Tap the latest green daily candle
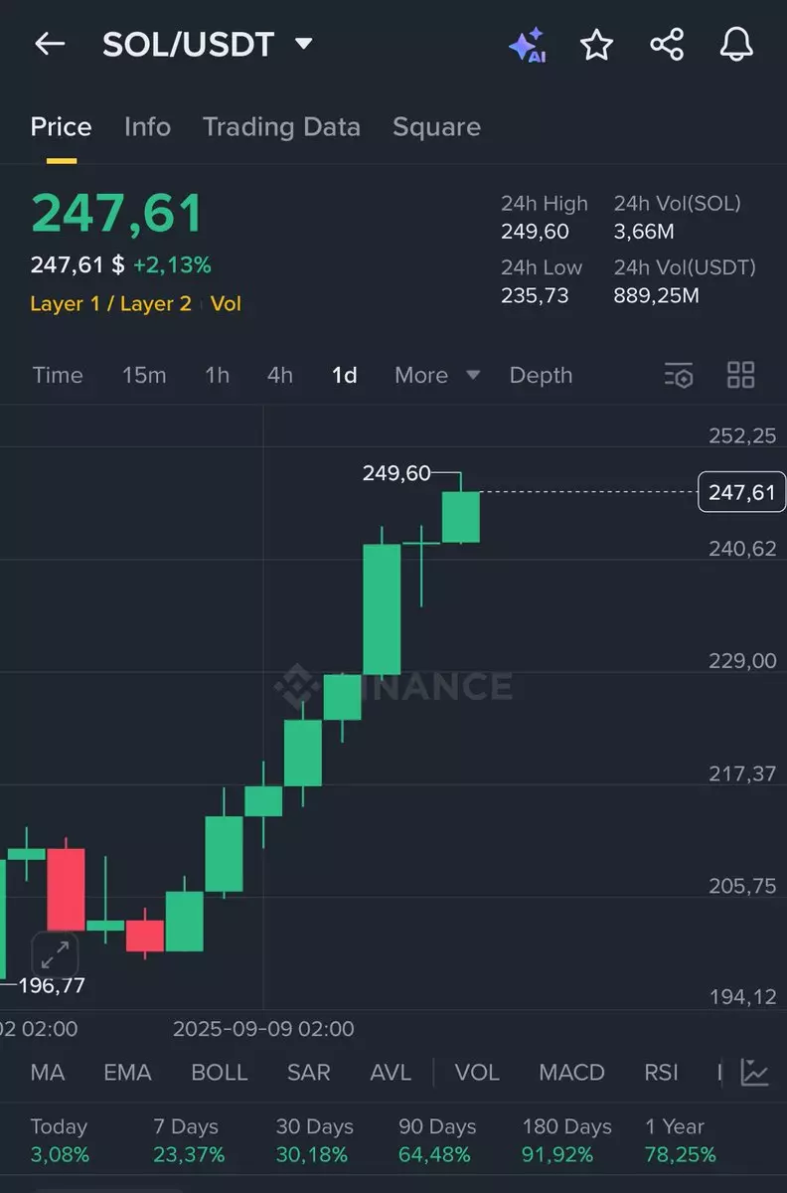Viewport: 787px width, 1193px height. (x=461, y=517)
